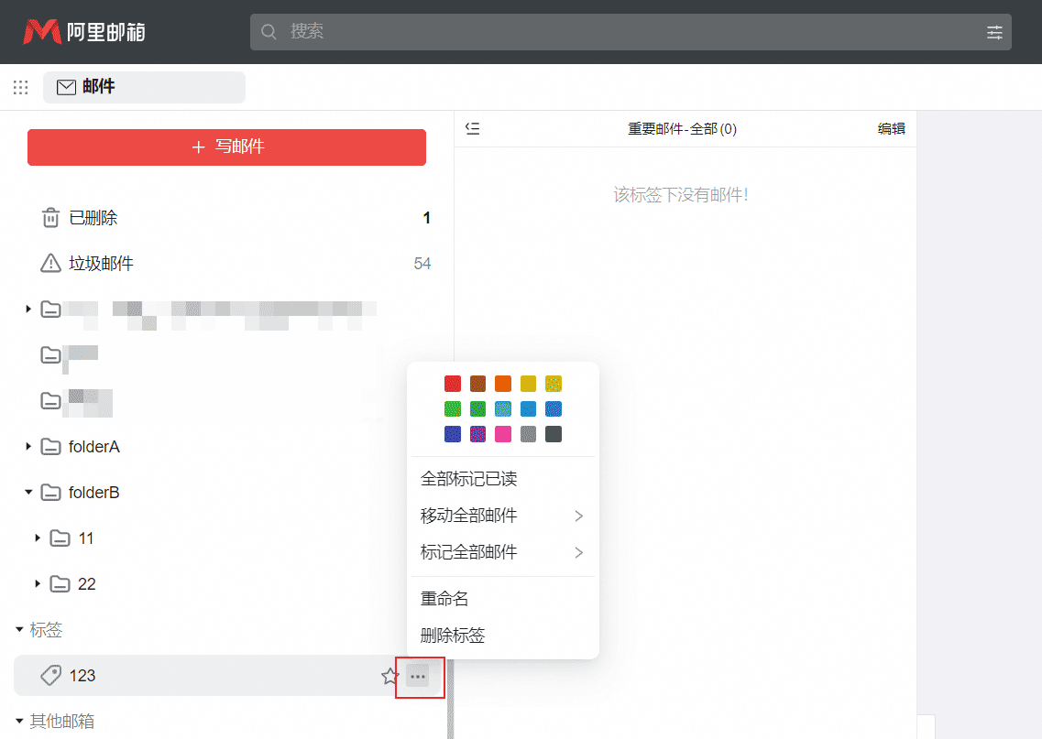Expand folderA in the sidebar
The height and width of the screenshot is (739, 1042).
(x=28, y=446)
